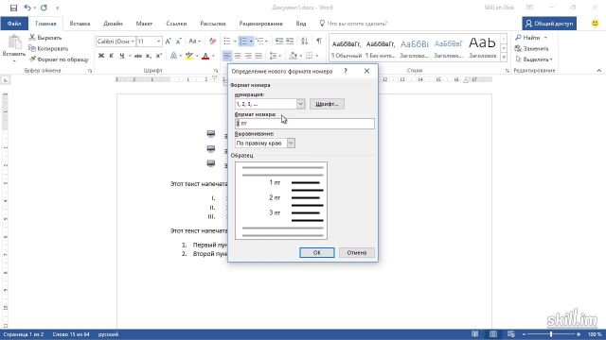Switch to the Ссылки tab
The height and width of the screenshot is (340, 606).
(x=176, y=24)
